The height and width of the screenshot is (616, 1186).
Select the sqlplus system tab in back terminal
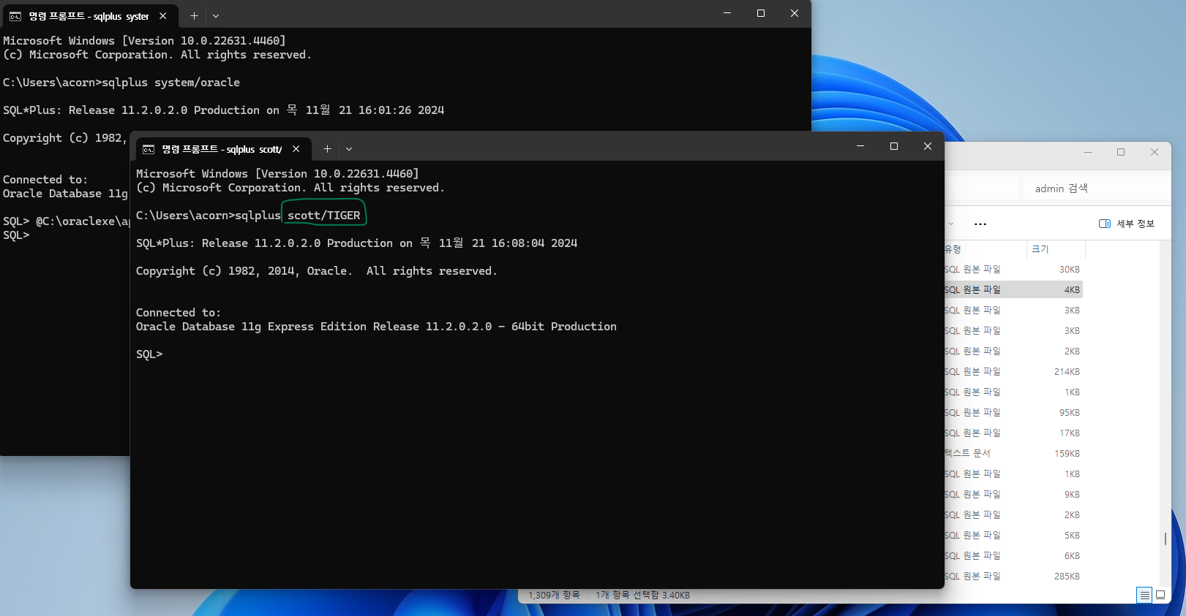pos(89,16)
